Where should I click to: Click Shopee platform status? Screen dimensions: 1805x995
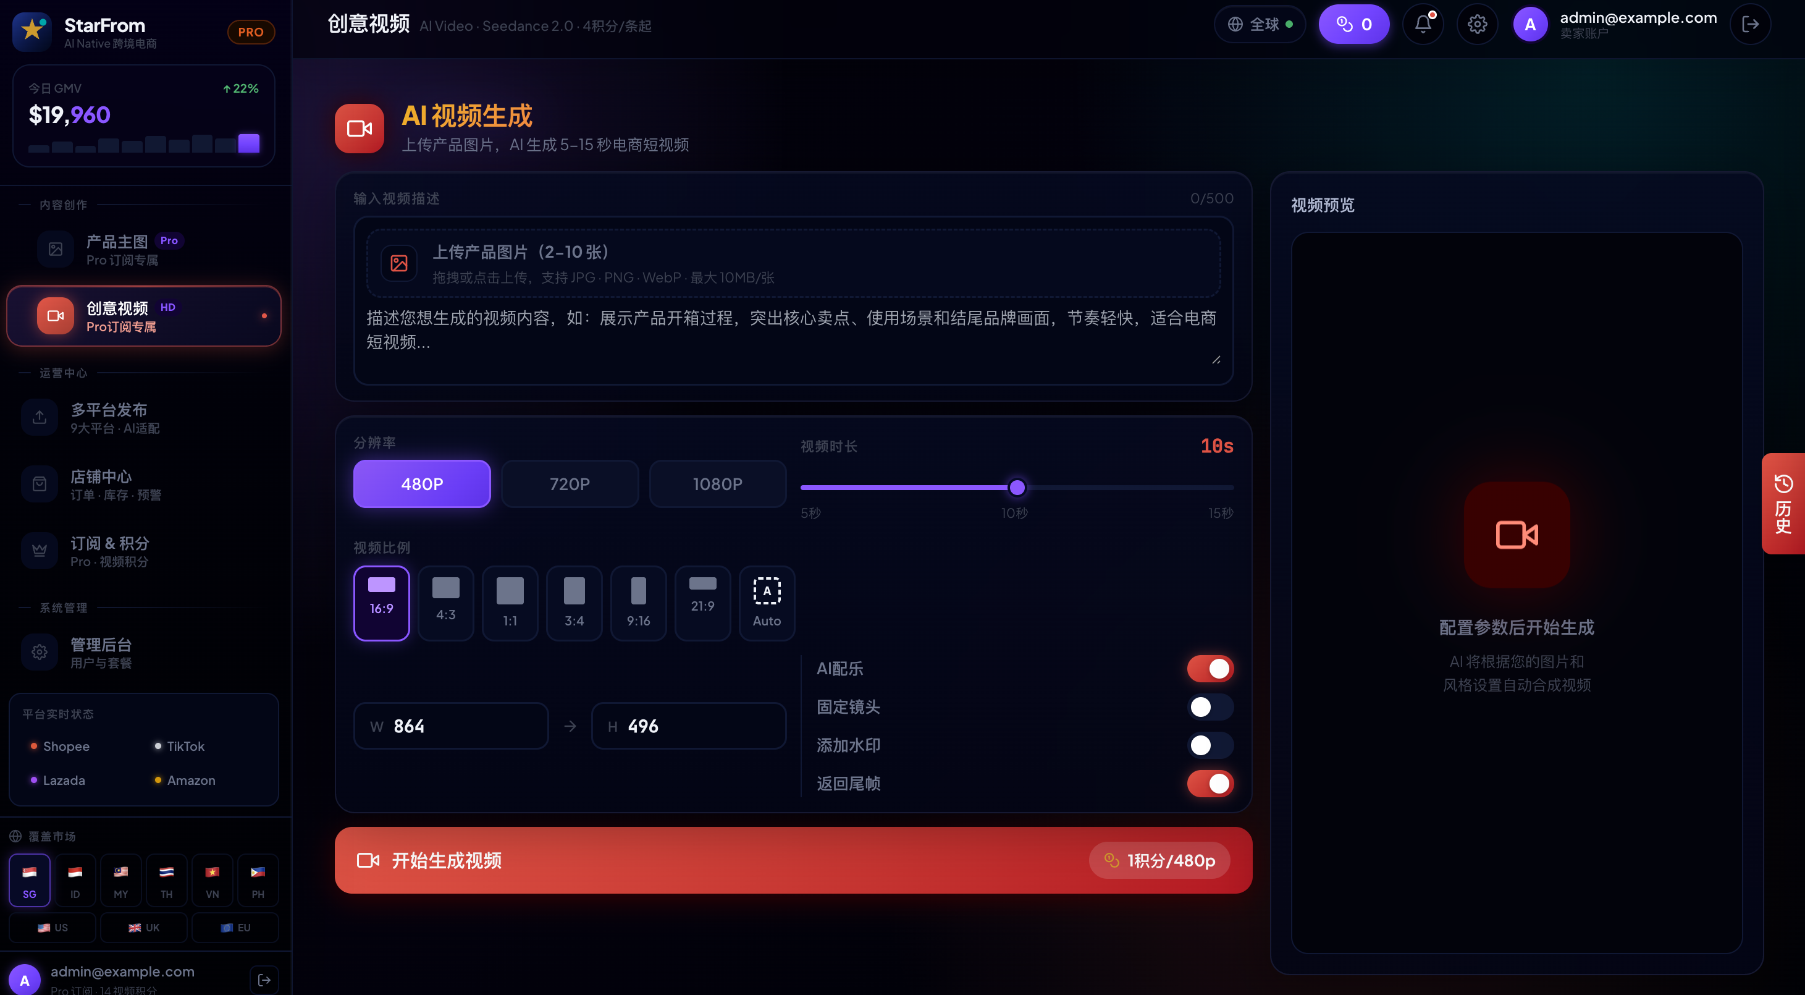[x=61, y=746]
